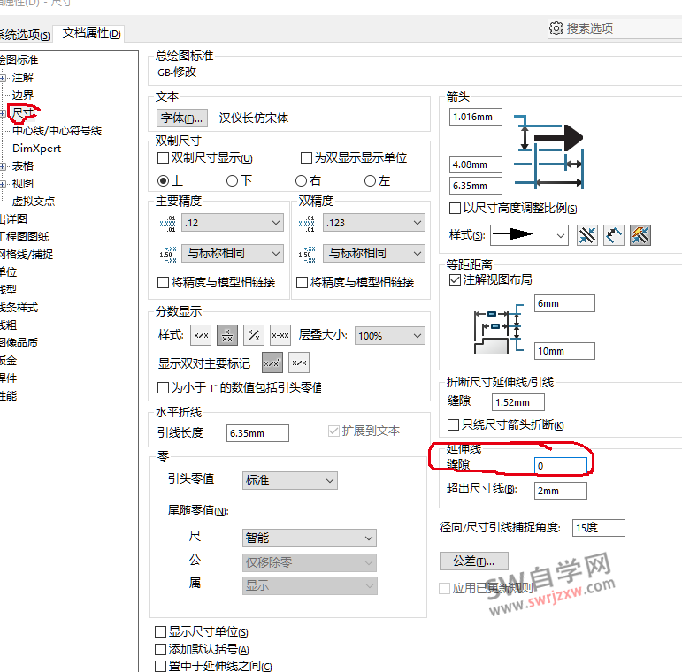Screen dimensions: 682x672
Task: Edit leader length 6.35mm field
Action: 257,433
